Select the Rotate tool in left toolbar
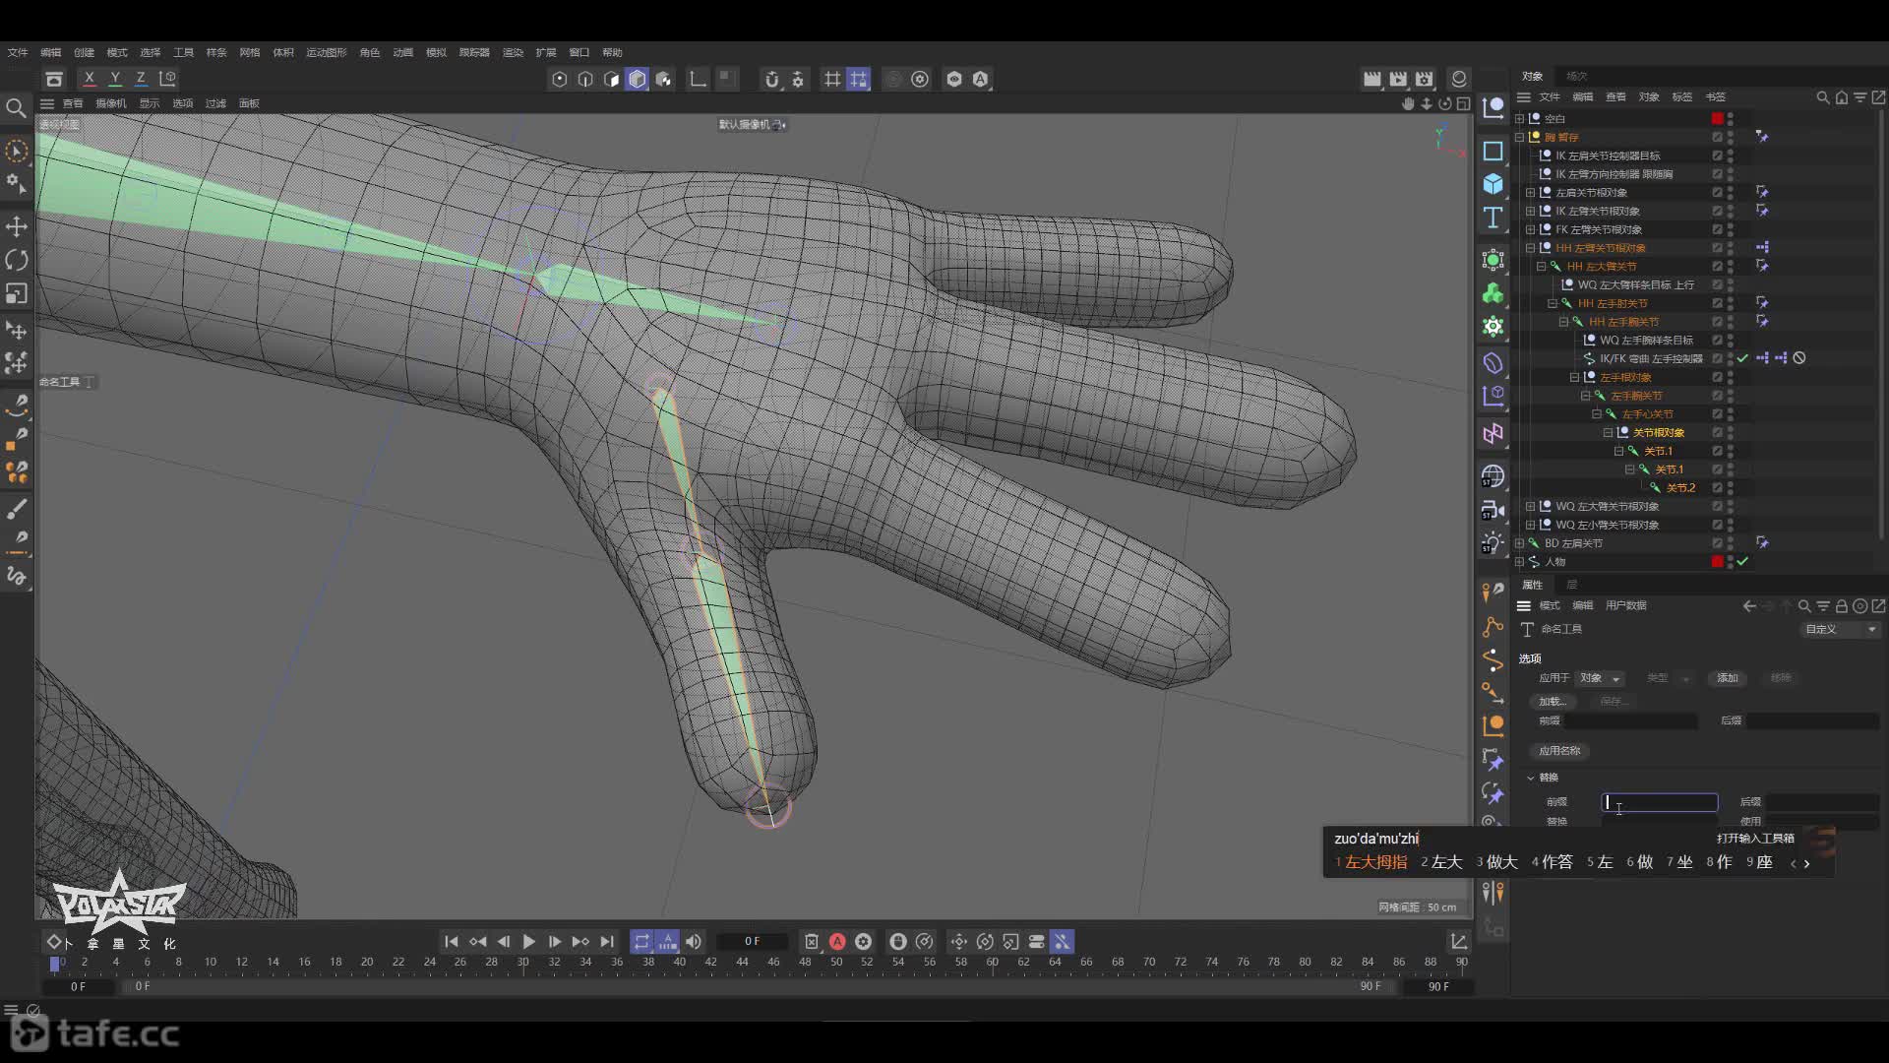The image size is (1889, 1063). [x=17, y=260]
